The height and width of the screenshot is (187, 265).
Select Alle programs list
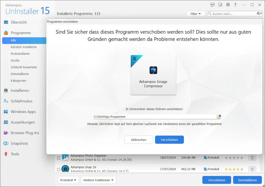(x=24, y=40)
